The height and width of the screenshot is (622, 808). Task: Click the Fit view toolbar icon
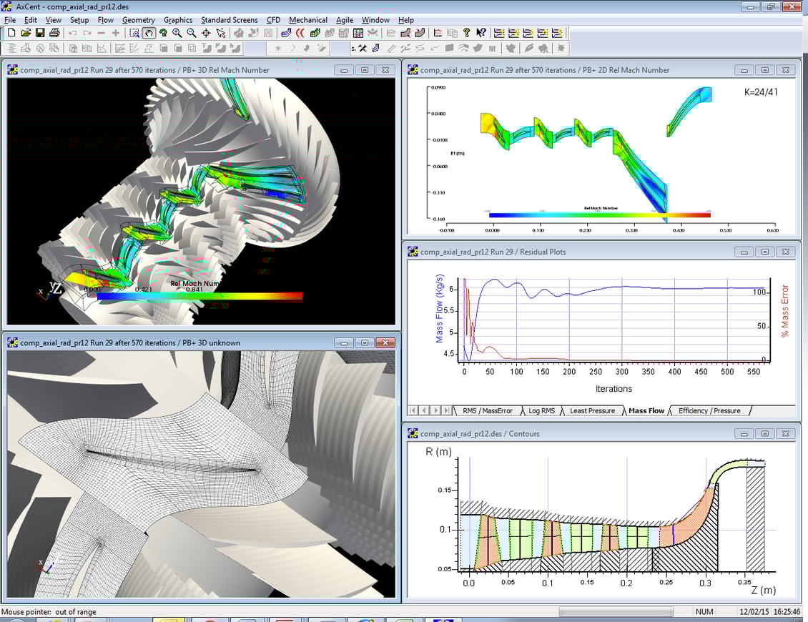point(206,32)
